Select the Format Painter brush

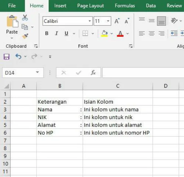tap(25, 36)
